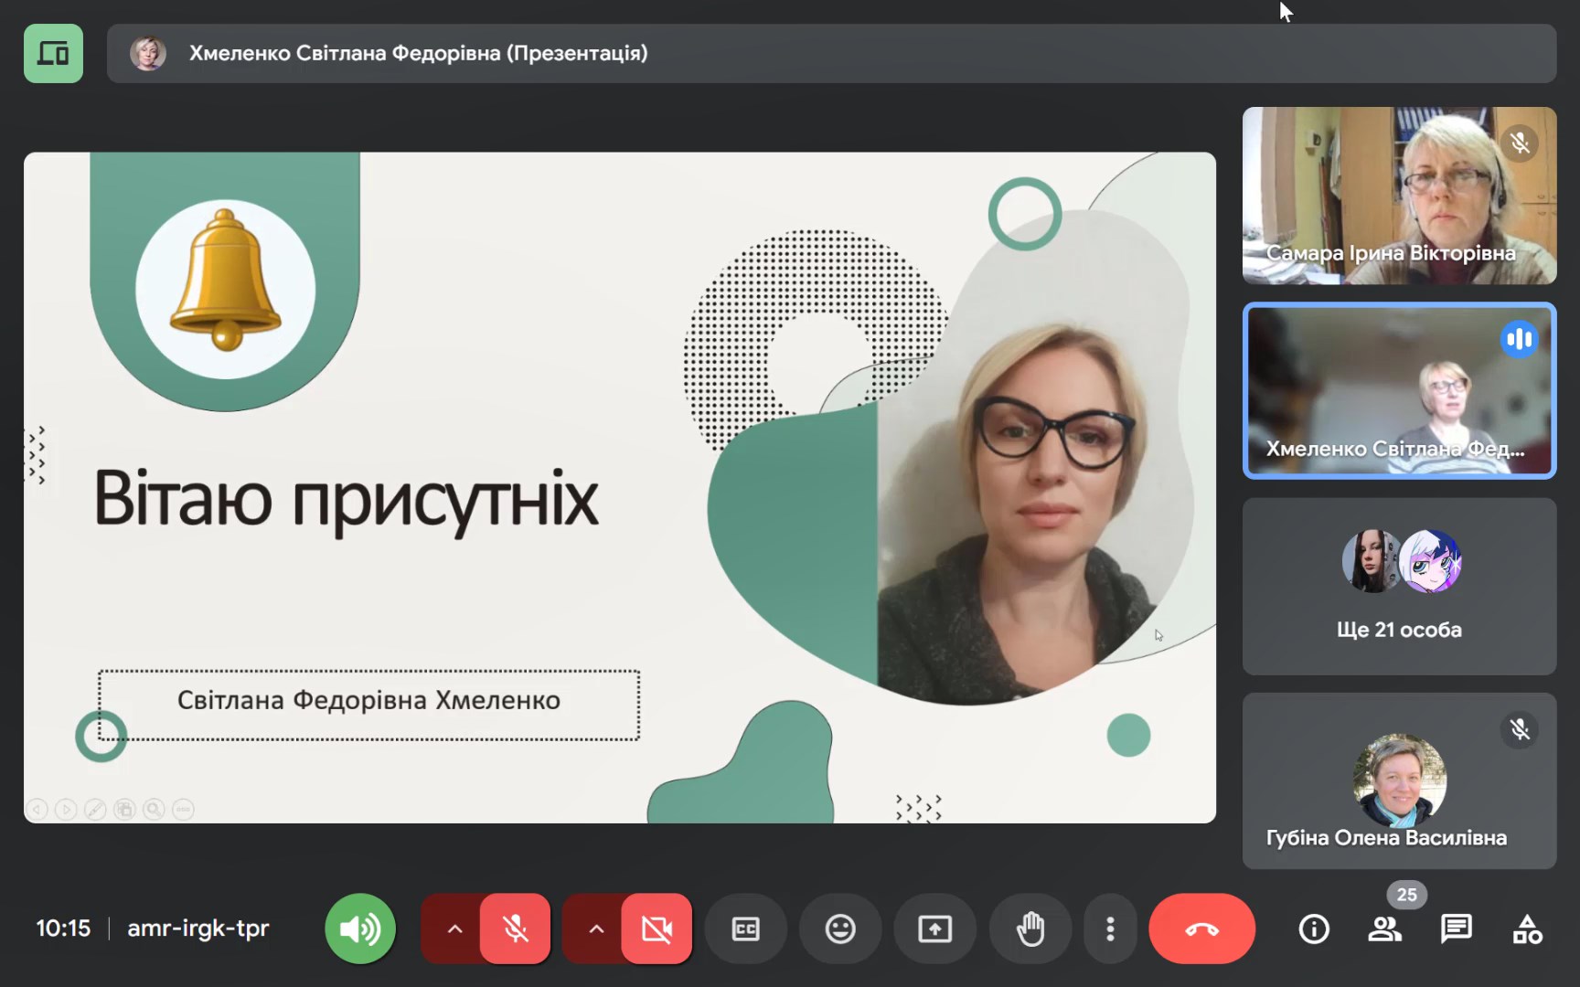Screen dimensions: 1580x987
Task: Show the participants list
Action: point(1384,929)
